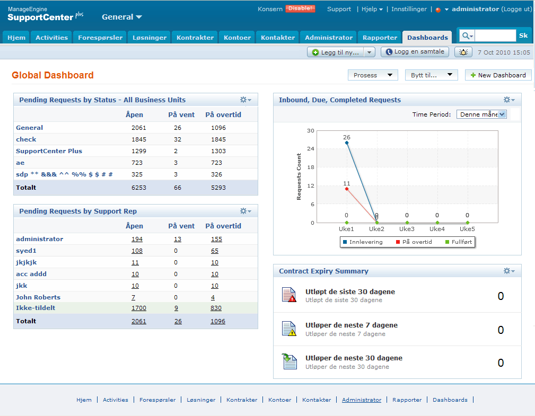The width and height of the screenshot is (535, 416).
Task: Click the expired last 30 days contract icon
Action: (x=289, y=295)
